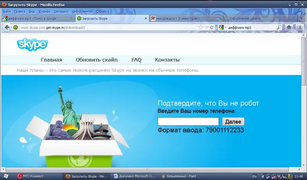Open the Закладки menu
The height and width of the screenshot is (180, 307).
[x=61, y=12]
